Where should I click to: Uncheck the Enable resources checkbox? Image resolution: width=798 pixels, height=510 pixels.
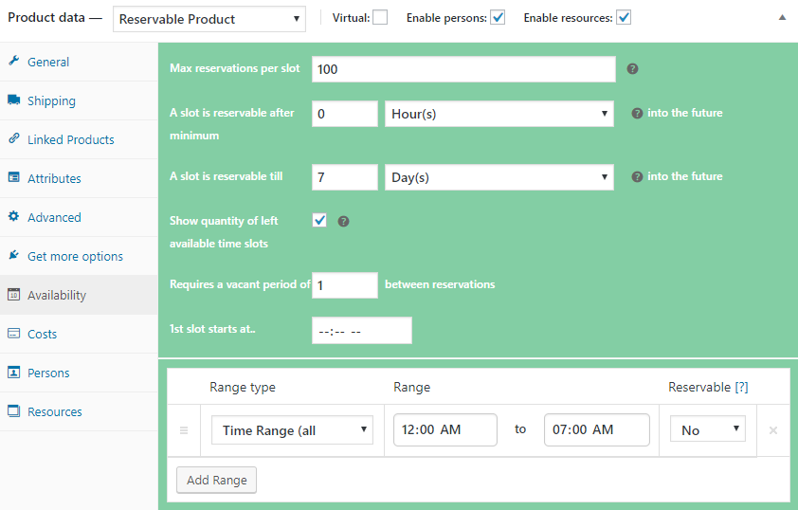pyautogui.click(x=624, y=17)
